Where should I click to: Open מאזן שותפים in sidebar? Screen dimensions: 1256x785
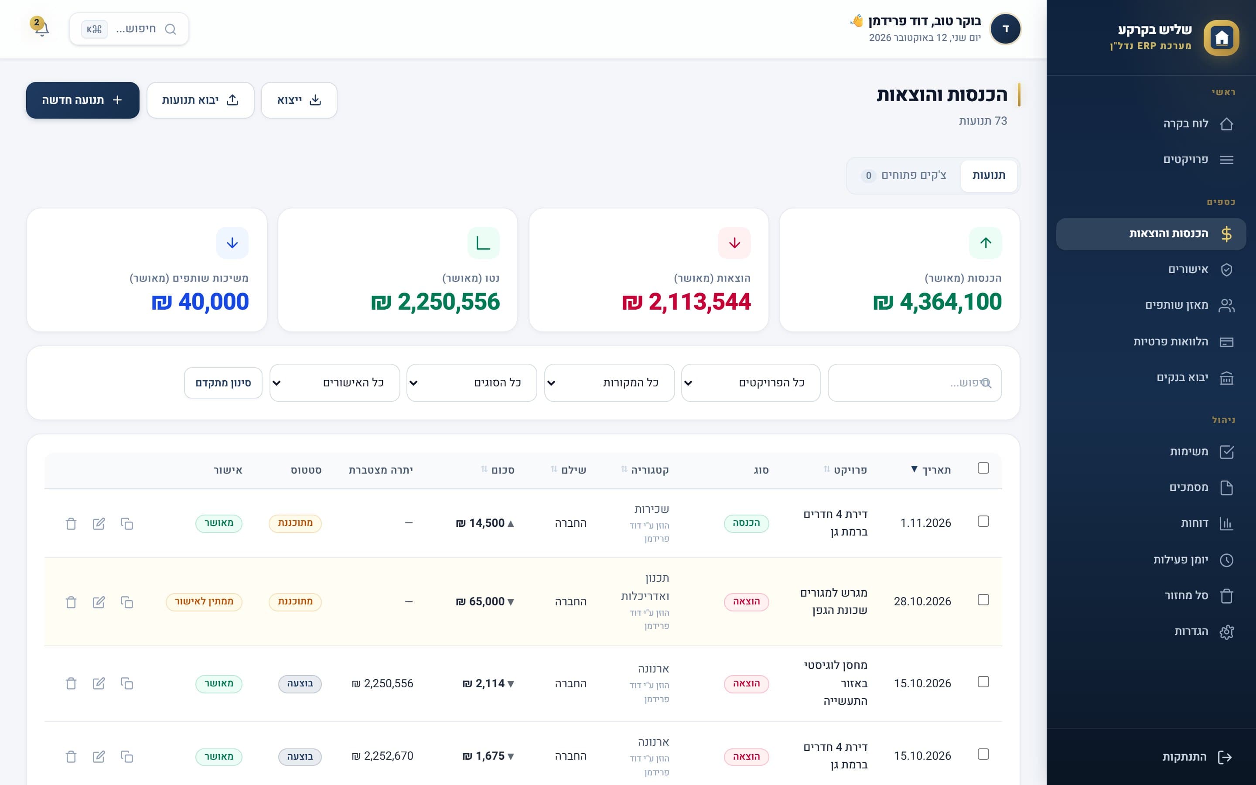(x=1151, y=305)
